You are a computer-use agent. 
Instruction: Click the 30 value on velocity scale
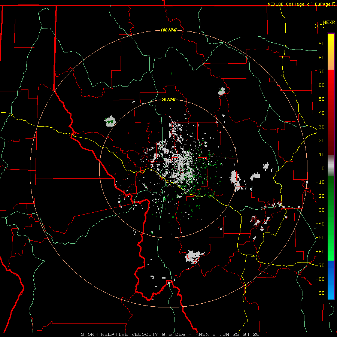pos(322,127)
